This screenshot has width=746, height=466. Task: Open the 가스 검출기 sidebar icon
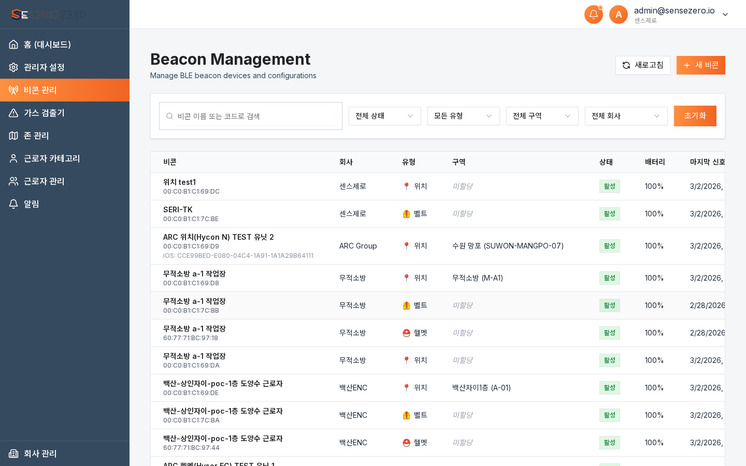[15, 113]
